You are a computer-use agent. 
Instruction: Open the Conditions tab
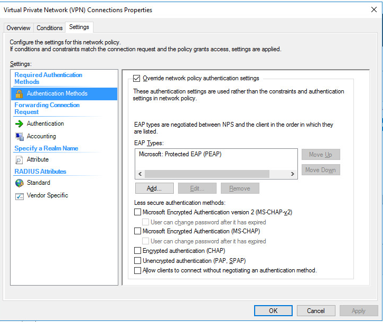tap(50, 28)
